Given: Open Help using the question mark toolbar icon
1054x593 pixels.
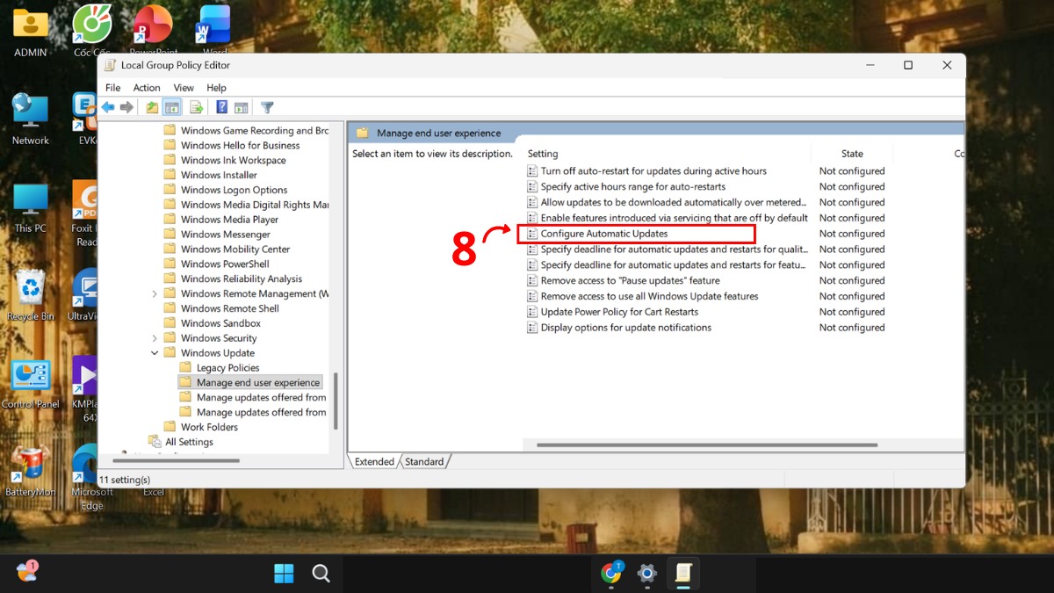Looking at the screenshot, I should 222,107.
